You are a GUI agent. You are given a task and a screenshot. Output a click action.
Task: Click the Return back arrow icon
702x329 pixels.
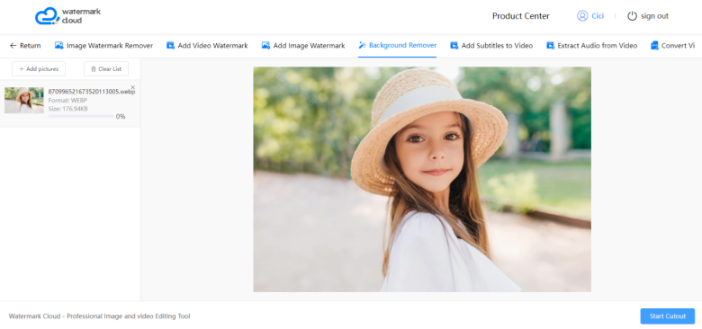point(13,46)
